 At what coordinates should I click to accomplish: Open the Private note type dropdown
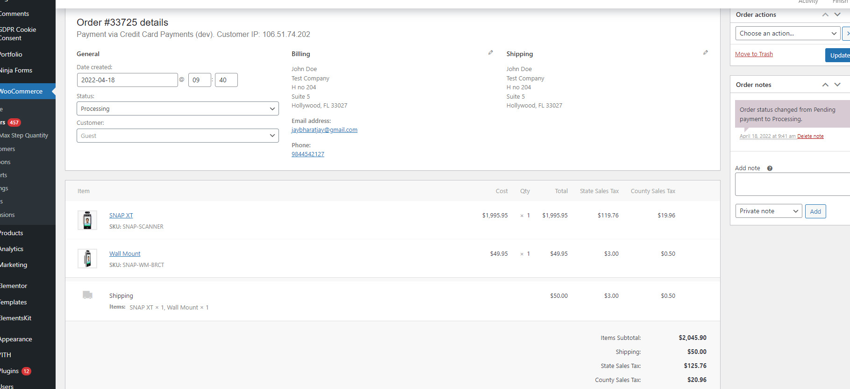point(769,211)
